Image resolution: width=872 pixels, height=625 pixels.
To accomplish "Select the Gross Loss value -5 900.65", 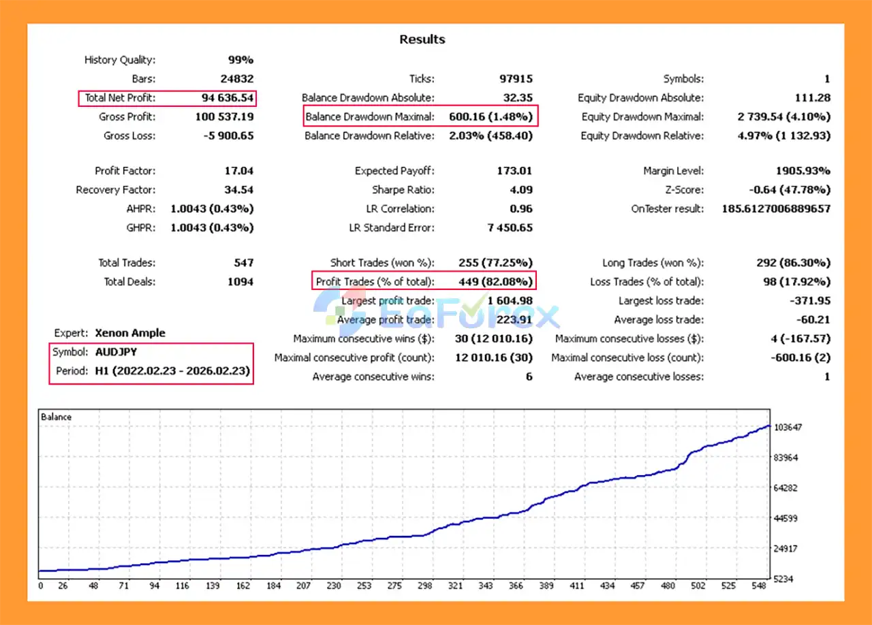I will tap(228, 136).
